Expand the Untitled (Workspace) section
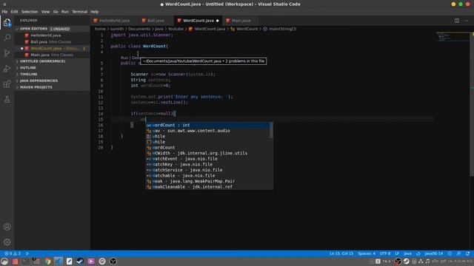 click(43, 61)
